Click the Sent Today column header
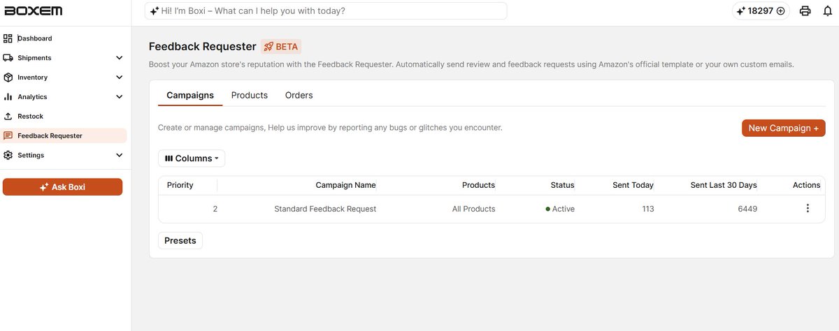Viewport: 839px width, 331px height. click(x=633, y=185)
